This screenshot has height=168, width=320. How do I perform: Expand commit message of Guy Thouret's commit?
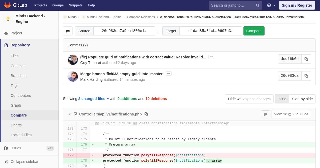[x=211, y=57]
